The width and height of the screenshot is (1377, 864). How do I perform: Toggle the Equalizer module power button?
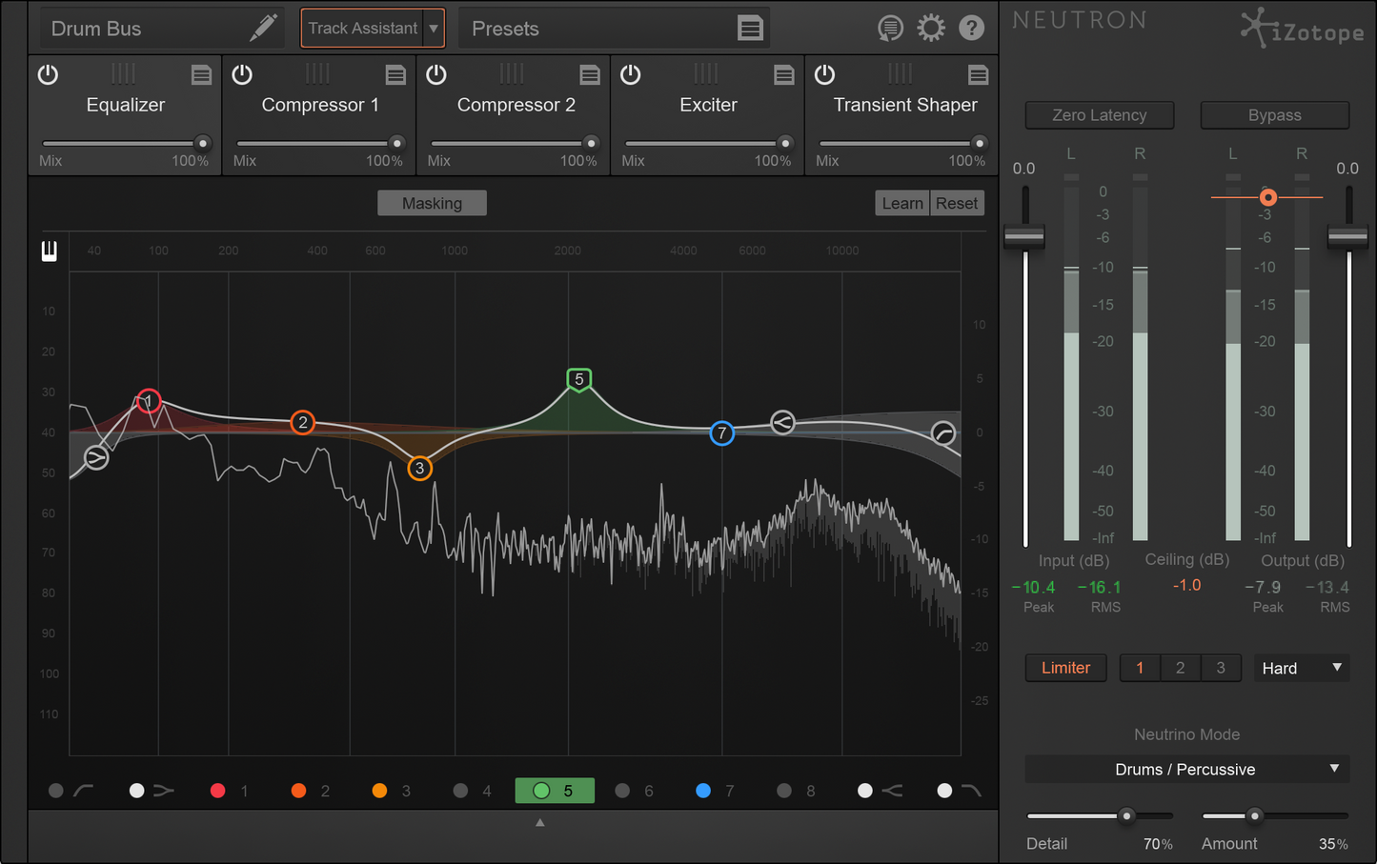48,74
